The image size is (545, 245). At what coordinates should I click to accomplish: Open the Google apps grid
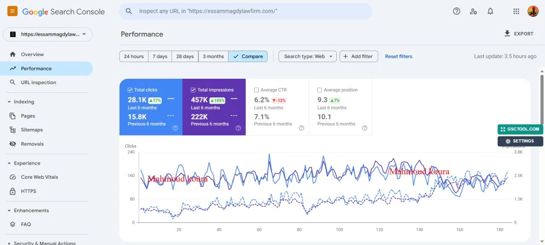tap(516, 11)
